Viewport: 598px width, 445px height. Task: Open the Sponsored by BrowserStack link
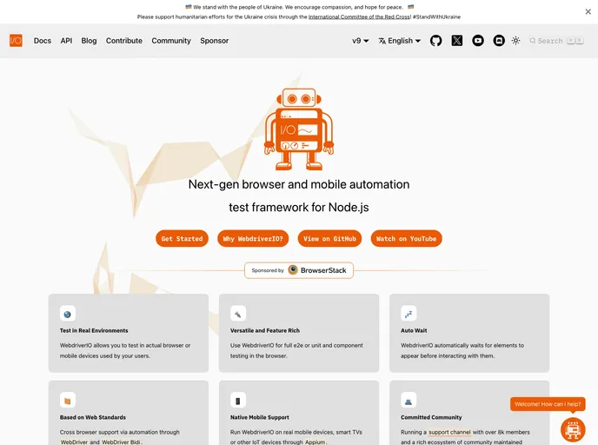click(x=299, y=270)
